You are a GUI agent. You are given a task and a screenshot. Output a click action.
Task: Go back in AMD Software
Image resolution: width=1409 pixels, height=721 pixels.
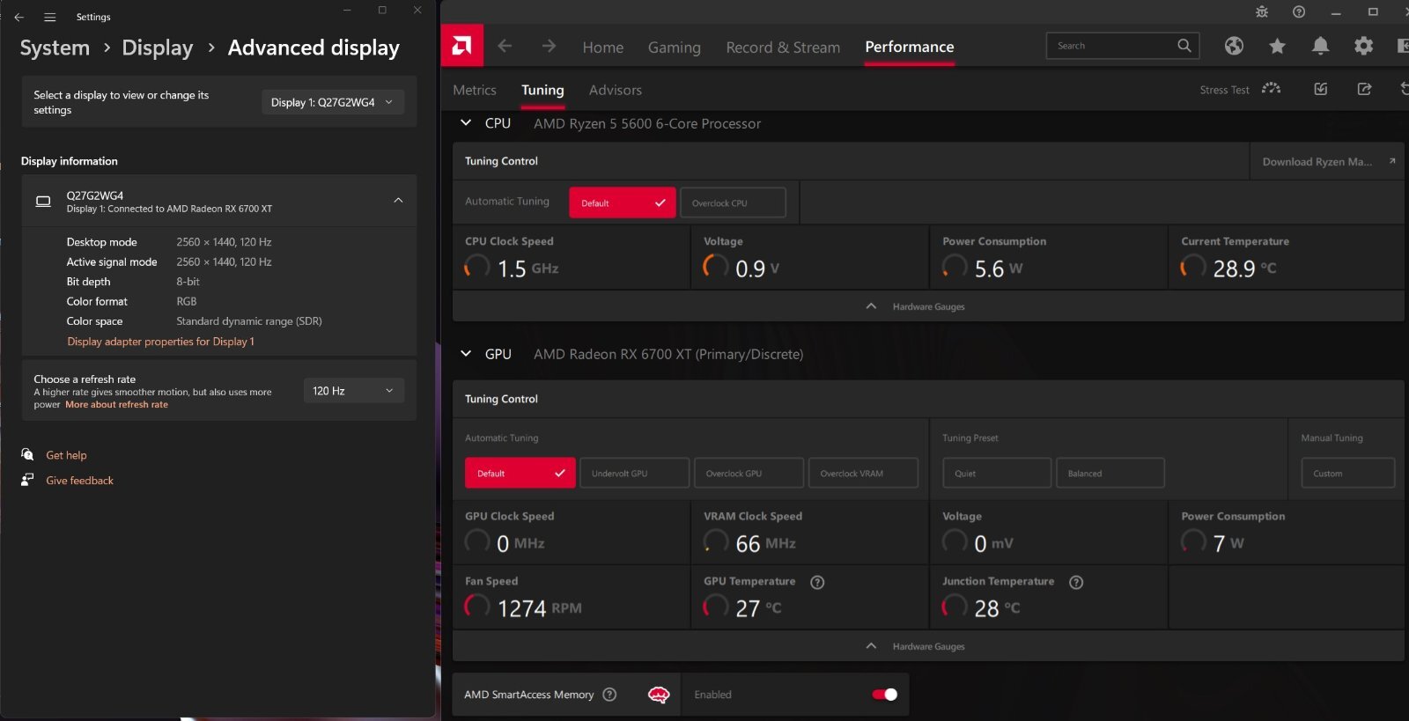point(505,46)
